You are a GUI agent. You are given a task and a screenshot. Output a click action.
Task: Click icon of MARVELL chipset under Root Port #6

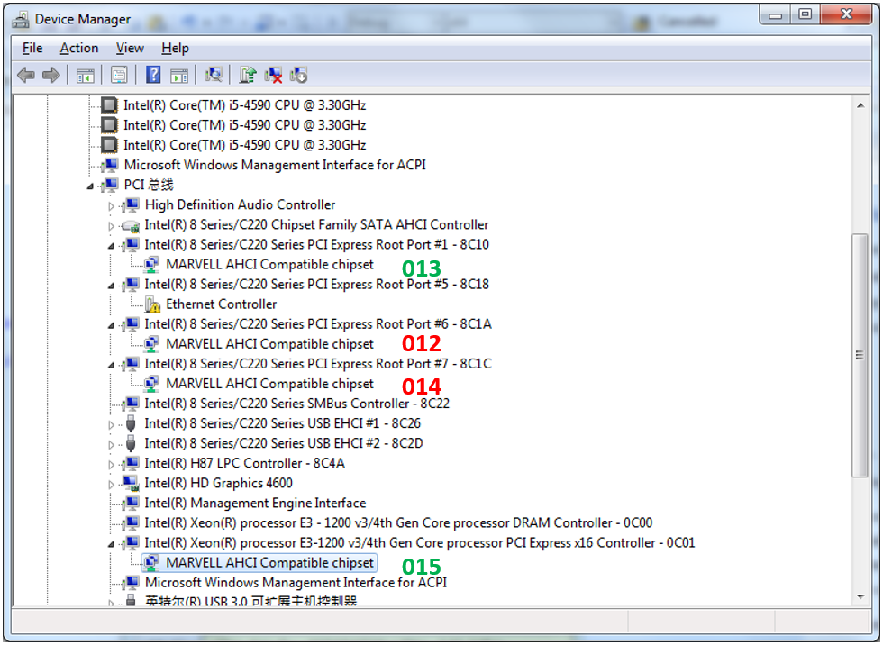(x=151, y=344)
